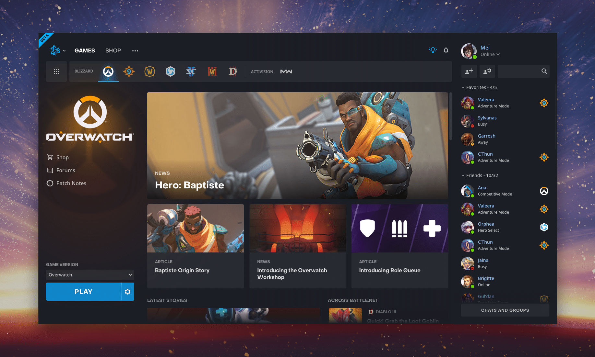Click the lightbulb tips icon
The image size is (595, 357).
[x=433, y=50]
